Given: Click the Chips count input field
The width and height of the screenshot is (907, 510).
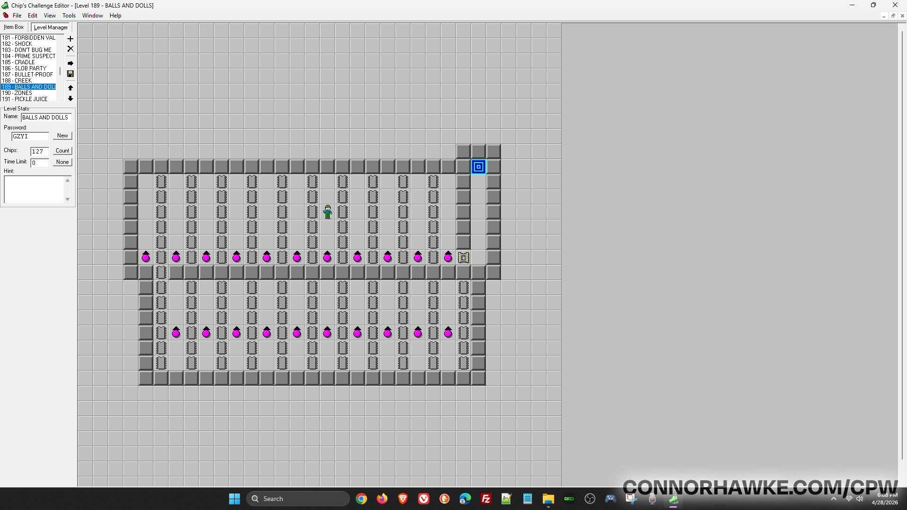Looking at the screenshot, I should (x=40, y=152).
